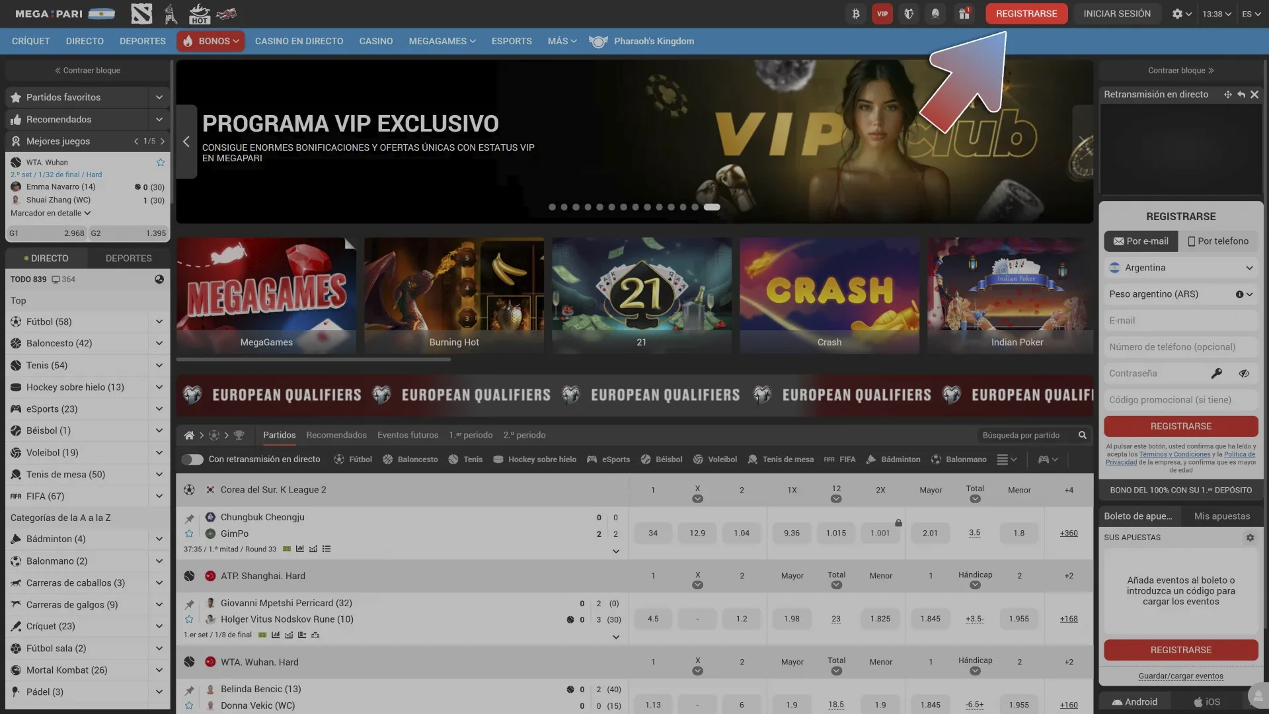Click the search icon in Búsqueda por partido
Viewport: 1269px width, 714px height.
[x=1083, y=435]
